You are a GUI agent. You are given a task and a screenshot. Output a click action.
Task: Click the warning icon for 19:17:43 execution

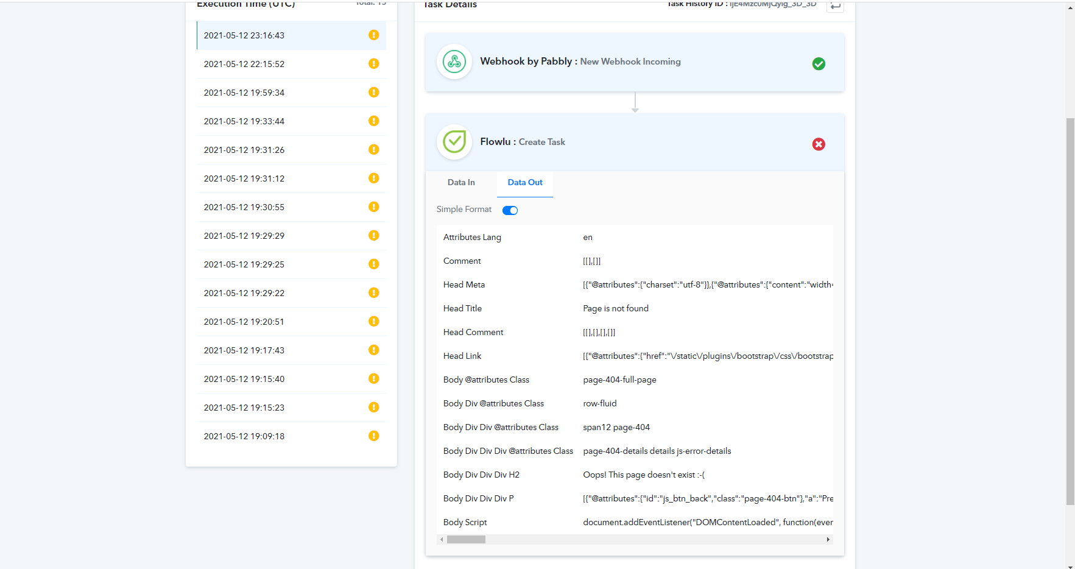pyautogui.click(x=374, y=350)
